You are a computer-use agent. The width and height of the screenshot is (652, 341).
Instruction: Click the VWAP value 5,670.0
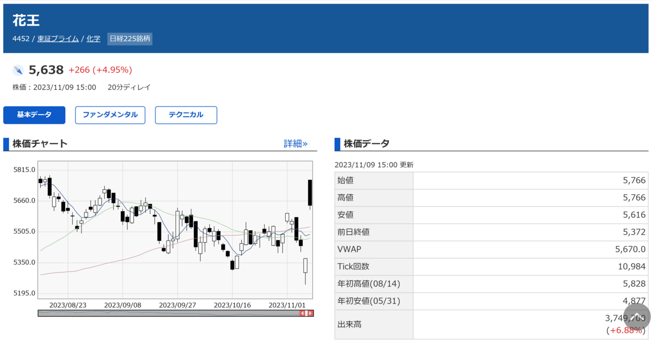click(630, 250)
